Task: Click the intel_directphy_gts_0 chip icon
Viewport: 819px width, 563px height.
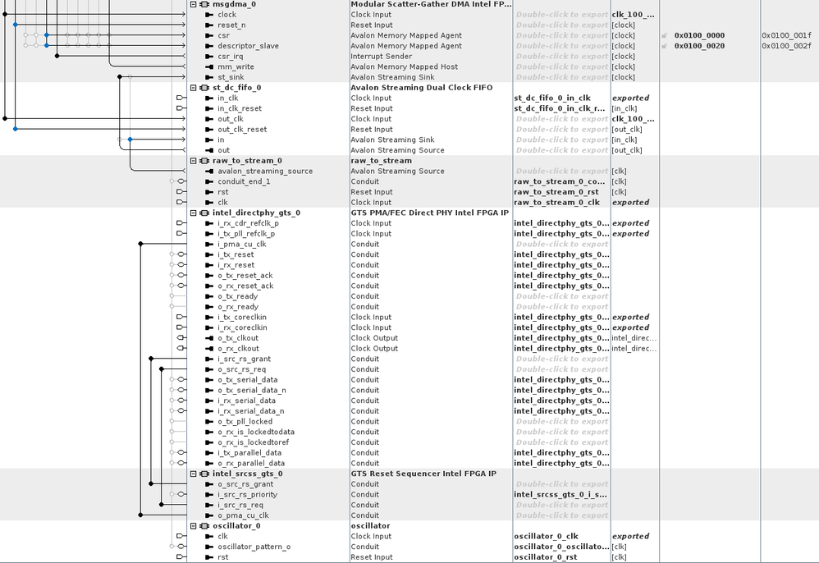Action: [x=204, y=213]
